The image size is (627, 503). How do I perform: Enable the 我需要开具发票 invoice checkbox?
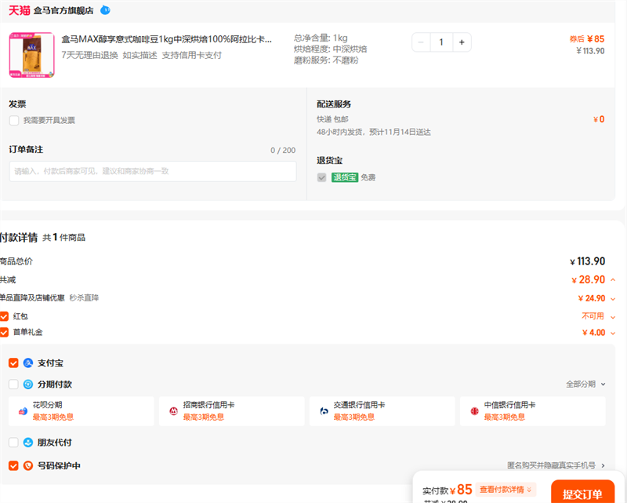[13, 119]
